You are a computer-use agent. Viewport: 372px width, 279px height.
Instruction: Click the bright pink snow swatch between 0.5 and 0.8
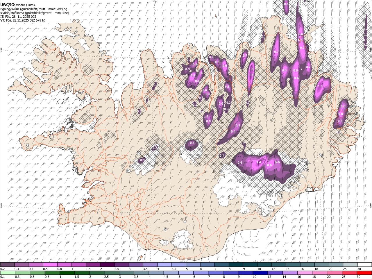pos(50,264)
